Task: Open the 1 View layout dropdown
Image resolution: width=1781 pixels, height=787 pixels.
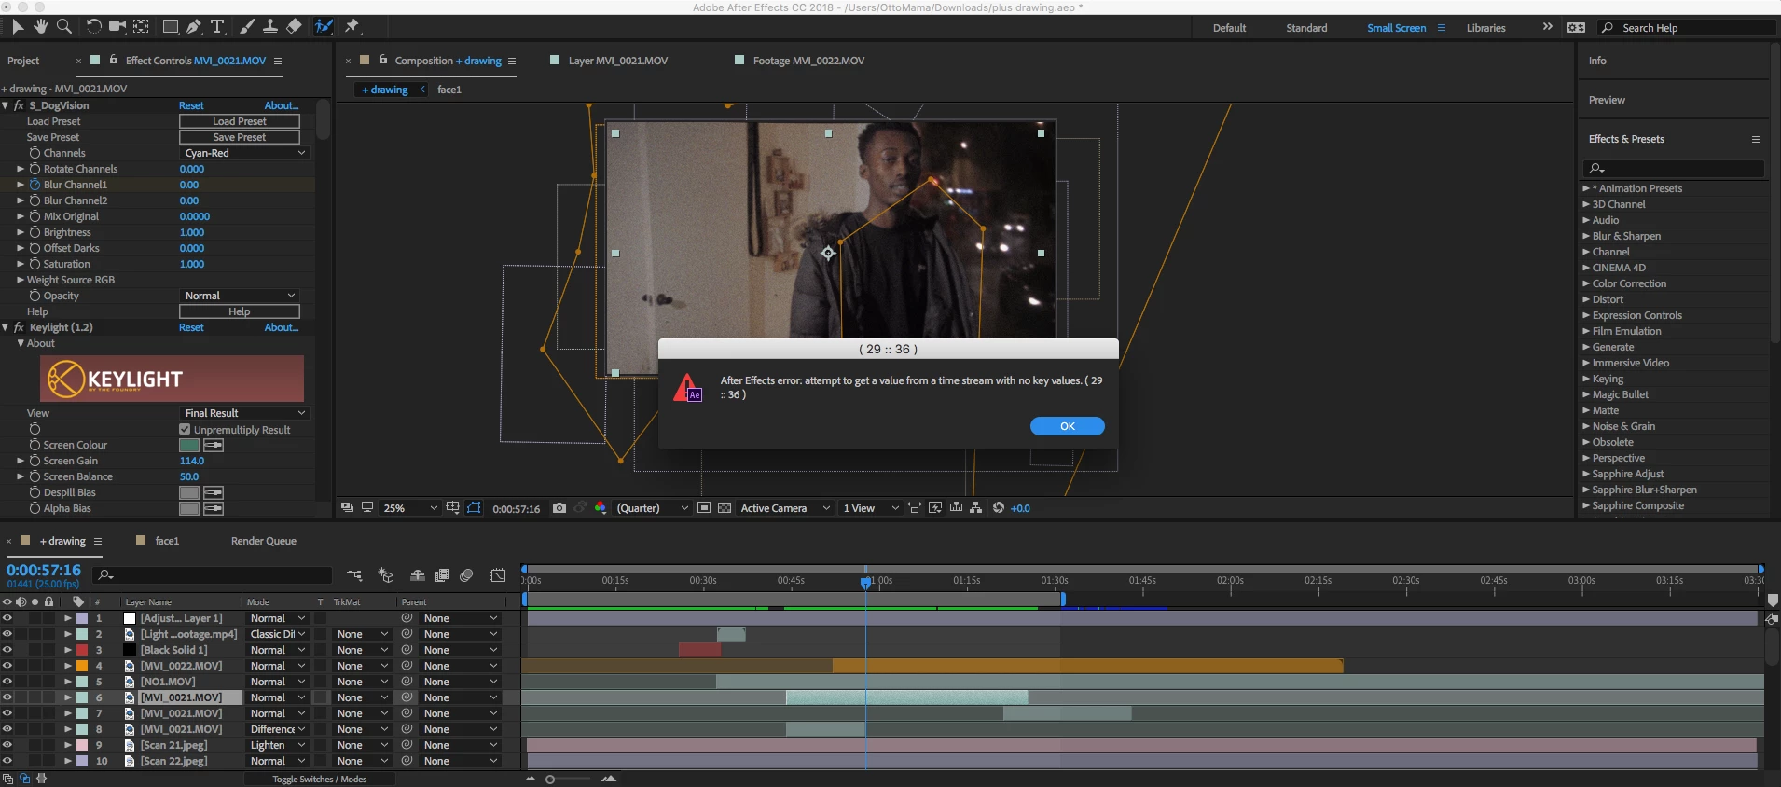Action: [x=871, y=508]
